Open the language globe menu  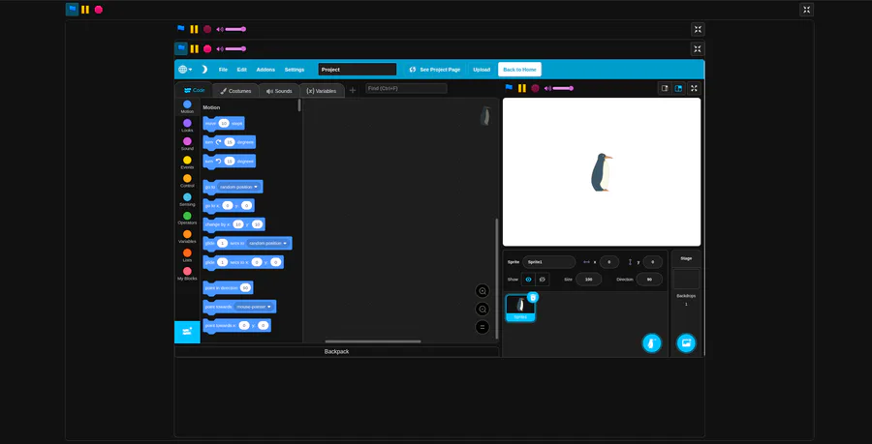185,70
